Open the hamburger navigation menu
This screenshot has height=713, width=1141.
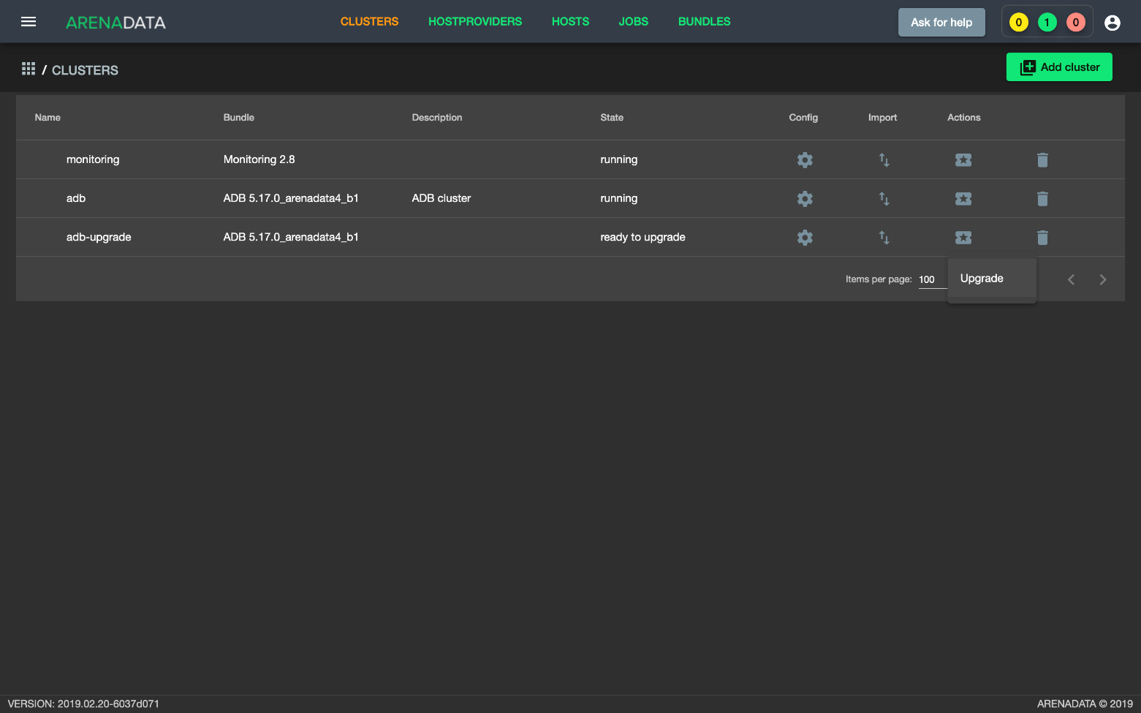(x=29, y=22)
